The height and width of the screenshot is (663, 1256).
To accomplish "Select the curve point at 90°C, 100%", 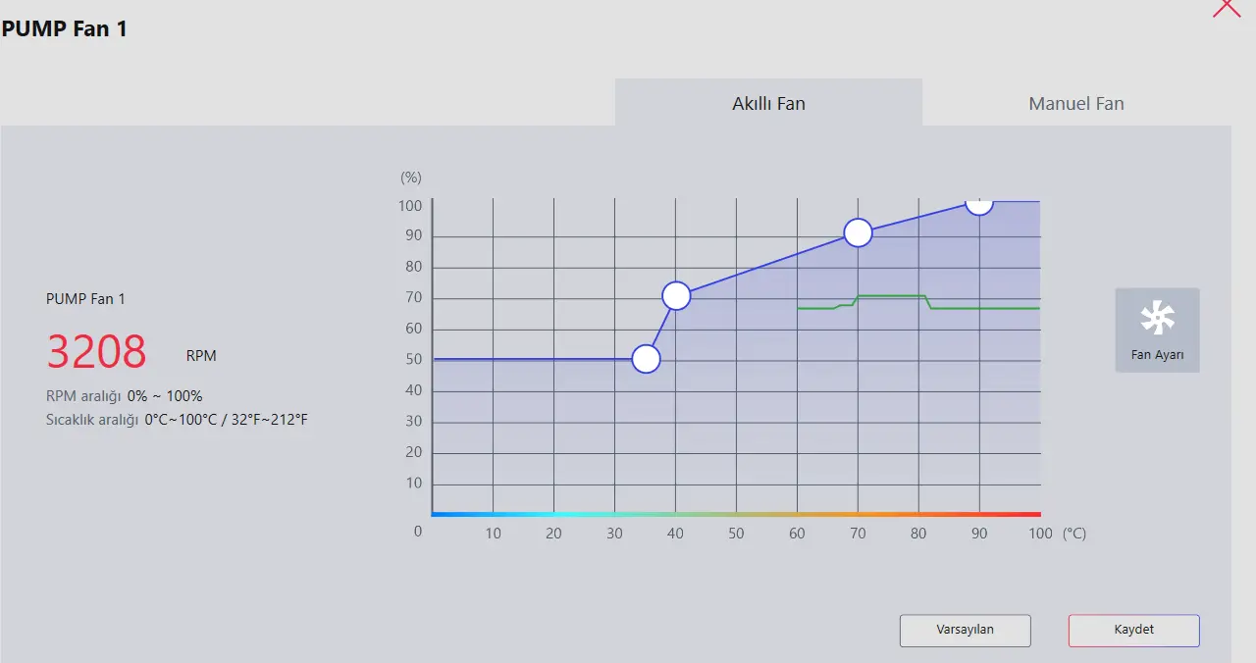I will click(978, 203).
